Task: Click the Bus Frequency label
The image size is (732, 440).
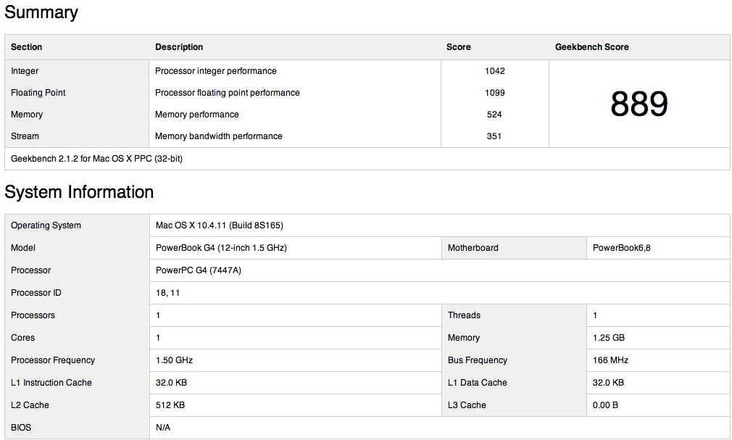Action: [x=477, y=360]
